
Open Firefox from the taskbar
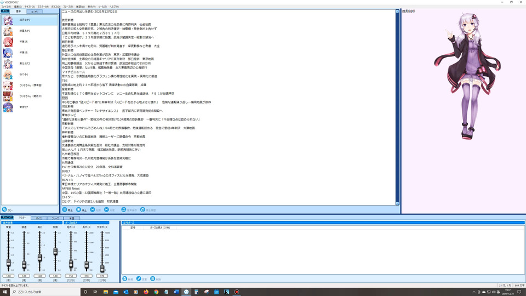tap(146, 292)
